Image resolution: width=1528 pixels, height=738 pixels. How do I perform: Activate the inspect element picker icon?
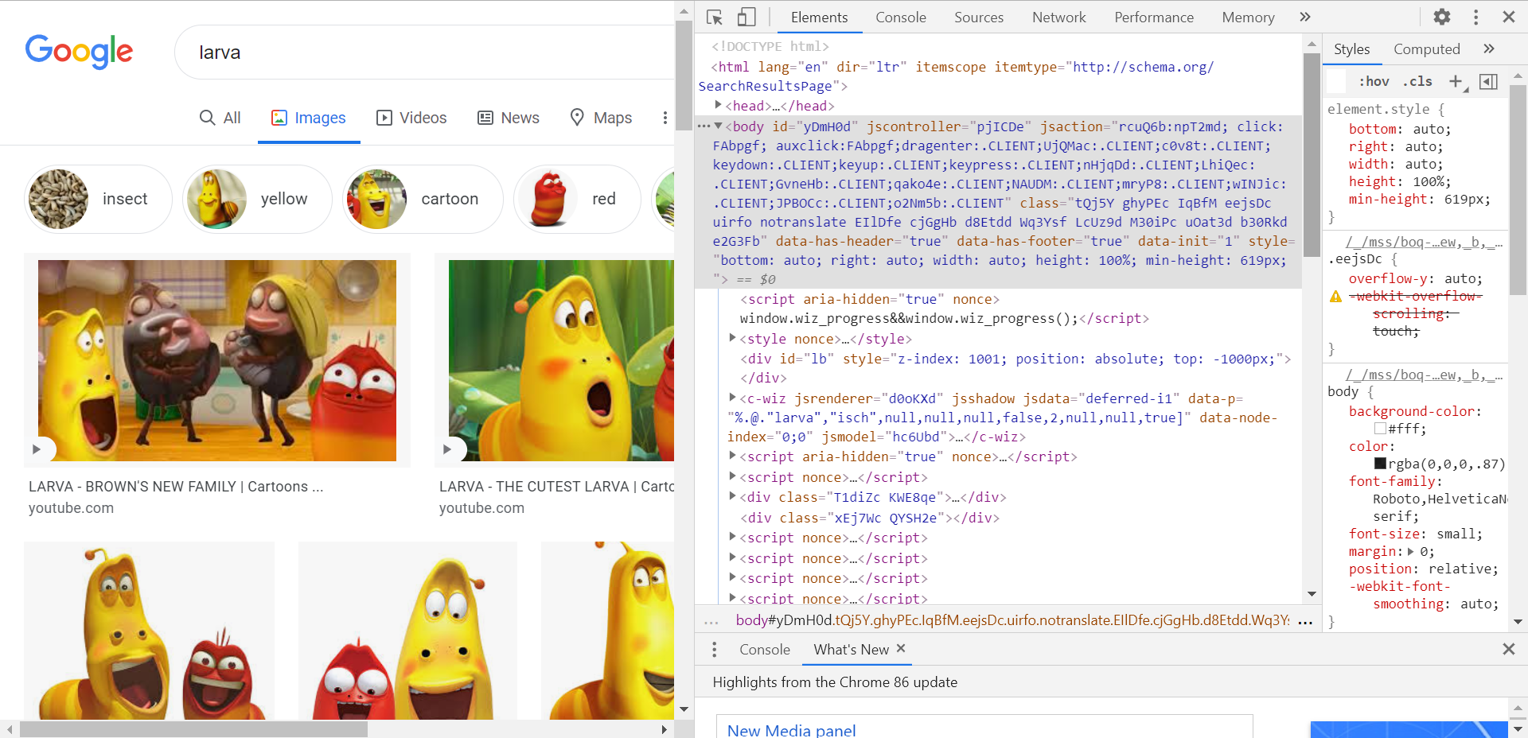coord(714,17)
